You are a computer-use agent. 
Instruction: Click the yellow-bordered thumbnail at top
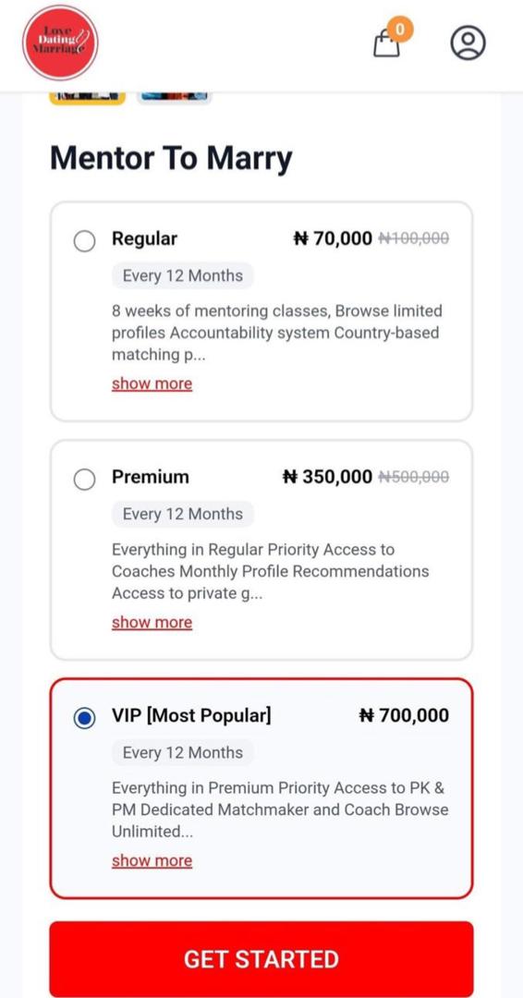tap(87, 97)
